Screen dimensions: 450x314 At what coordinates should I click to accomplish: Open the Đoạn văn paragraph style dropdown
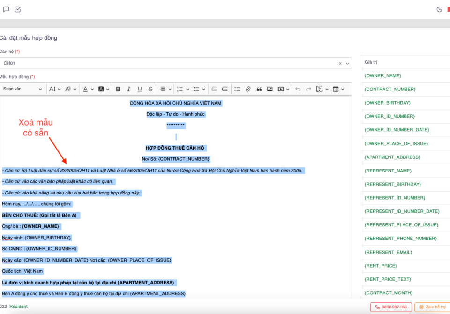tap(22, 89)
